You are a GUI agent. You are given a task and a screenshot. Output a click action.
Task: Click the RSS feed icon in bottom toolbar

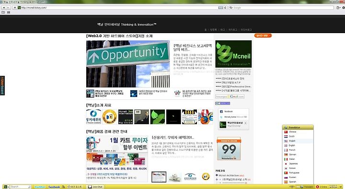(x=64, y=187)
